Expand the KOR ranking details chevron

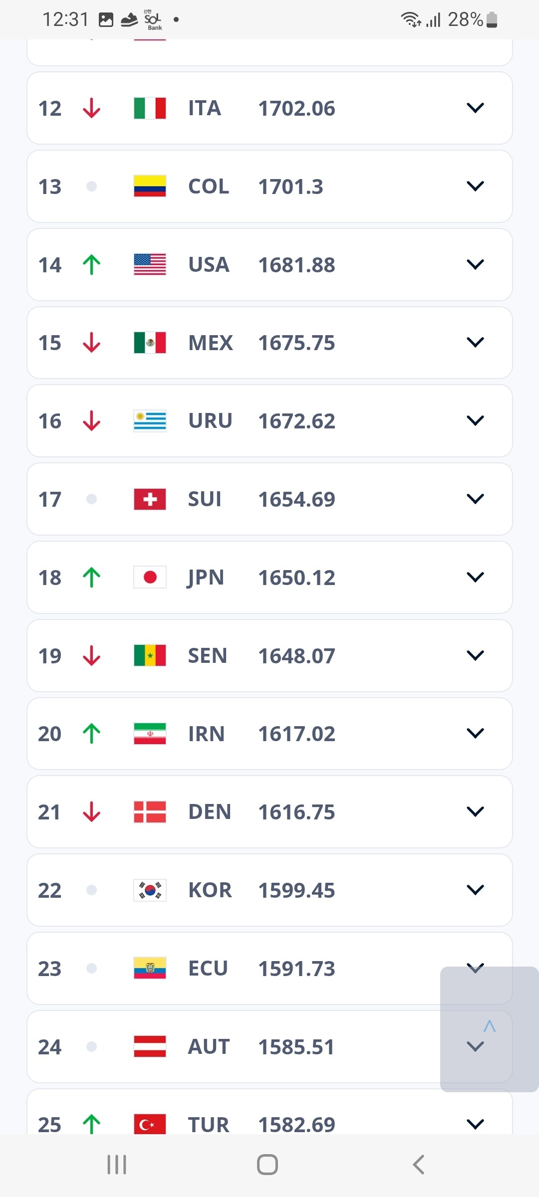pyautogui.click(x=475, y=889)
